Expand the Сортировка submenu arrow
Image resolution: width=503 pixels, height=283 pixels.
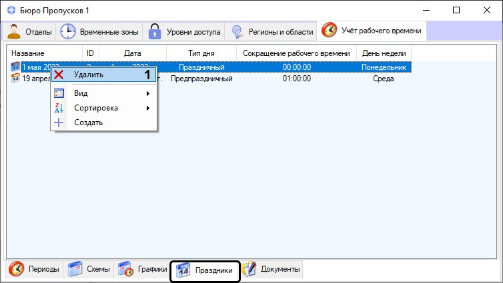pyautogui.click(x=147, y=108)
